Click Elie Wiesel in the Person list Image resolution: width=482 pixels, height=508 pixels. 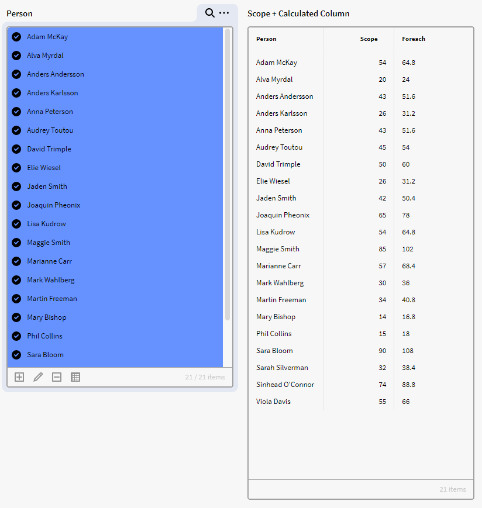coord(44,168)
